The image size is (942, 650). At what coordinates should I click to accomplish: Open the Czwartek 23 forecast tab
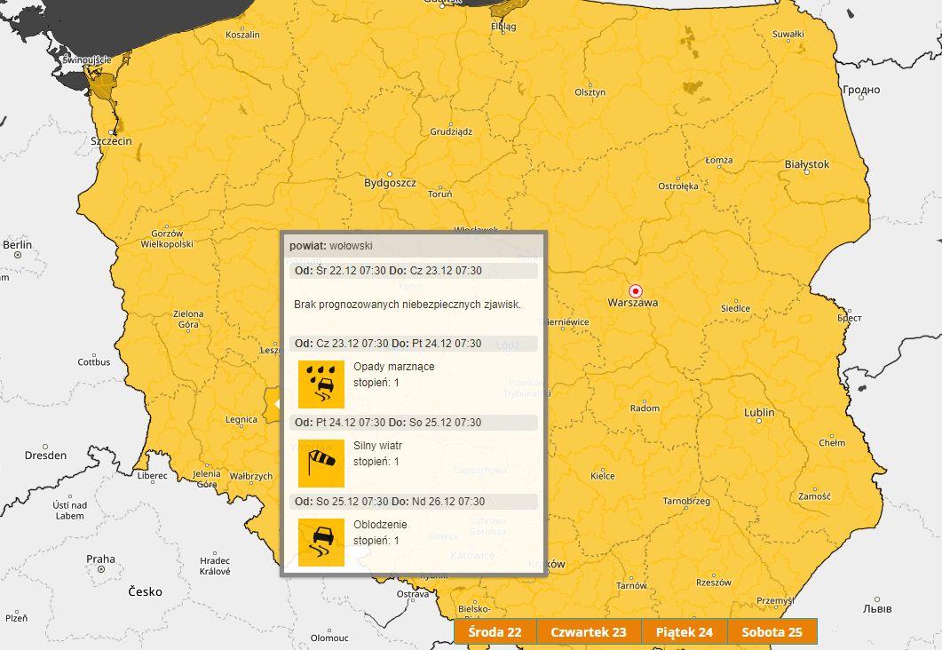click(x=588, y=632)
